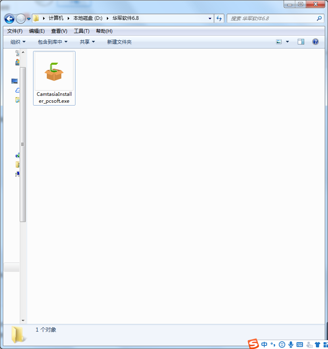This screenshot has height=349, width=328.
Task: Click the refresh button next to address bar
Action: [219, 18]
